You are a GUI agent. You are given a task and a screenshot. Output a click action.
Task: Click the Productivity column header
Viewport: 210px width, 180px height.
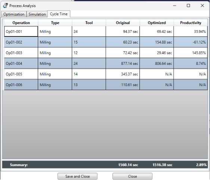click(191, 23)
